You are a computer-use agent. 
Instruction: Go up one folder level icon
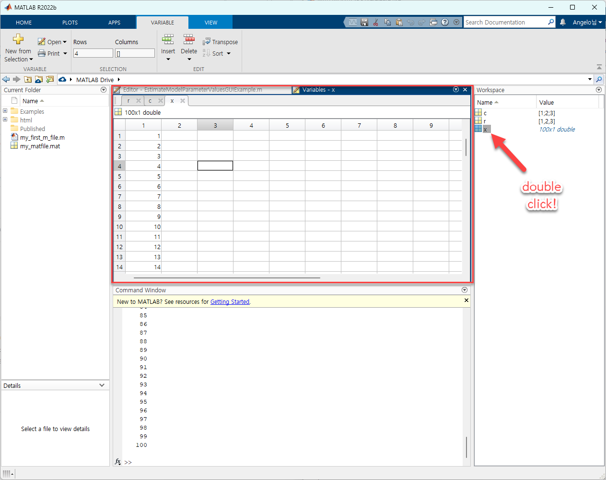[28, 79]
